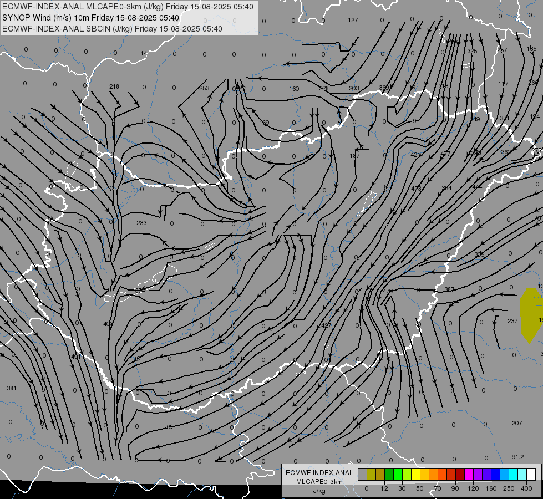This screenshot has height=499, width=543.
Task: Click the legend tick label '250'
Action: pos(509,488)
